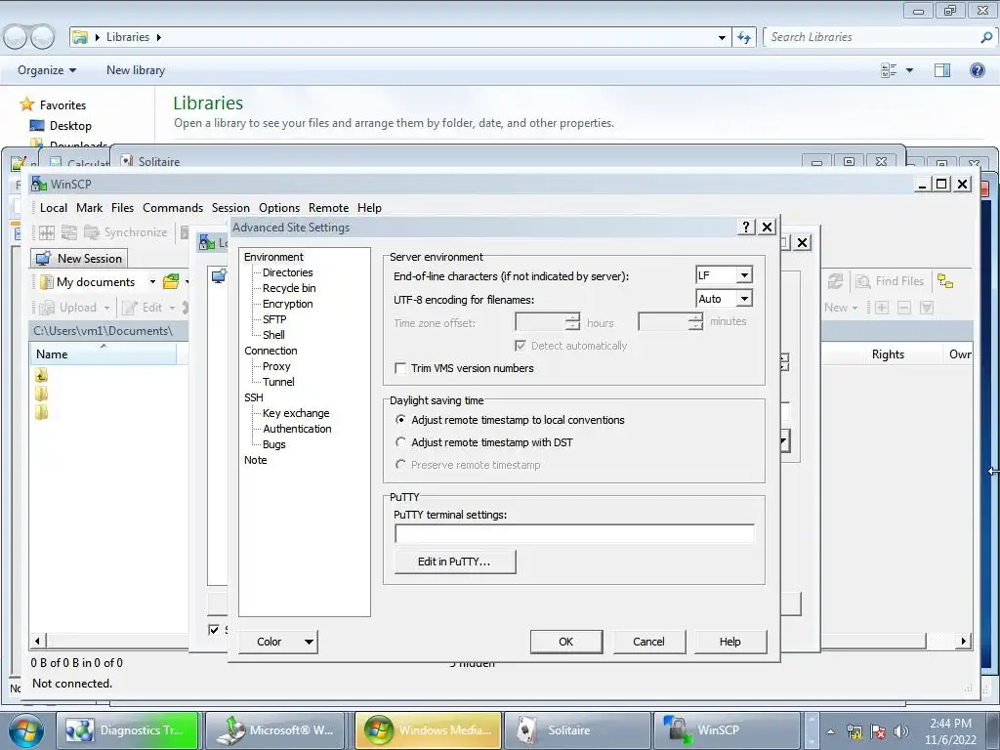Open the Remote menu in WinSCP
Screen dimensions: 1000x750
(x=328, y=208)
